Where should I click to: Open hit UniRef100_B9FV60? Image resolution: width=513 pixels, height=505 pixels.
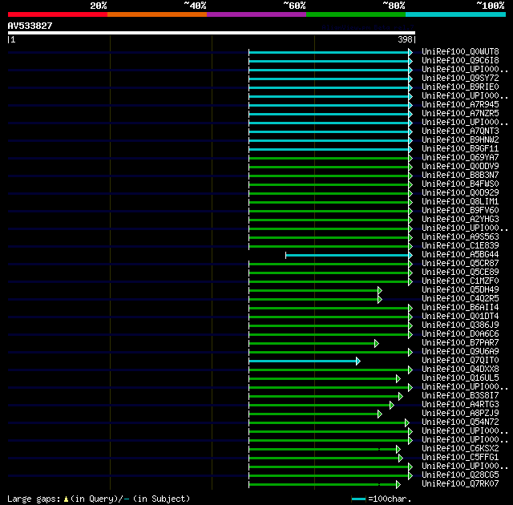(x=460, y=211)
